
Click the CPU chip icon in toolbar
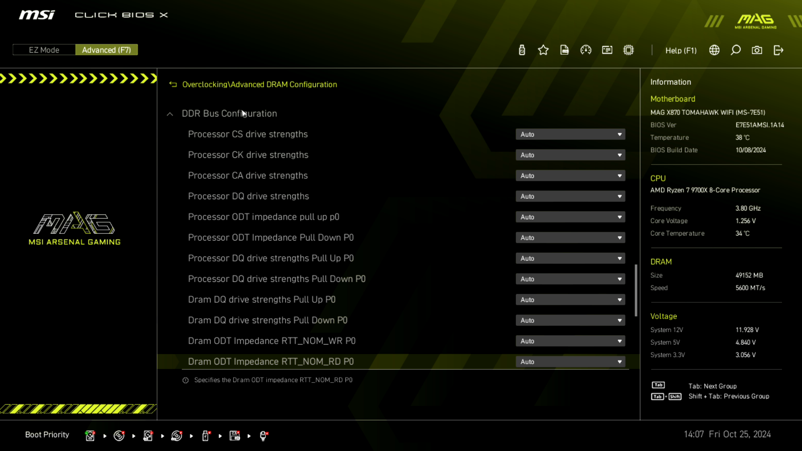628,50
